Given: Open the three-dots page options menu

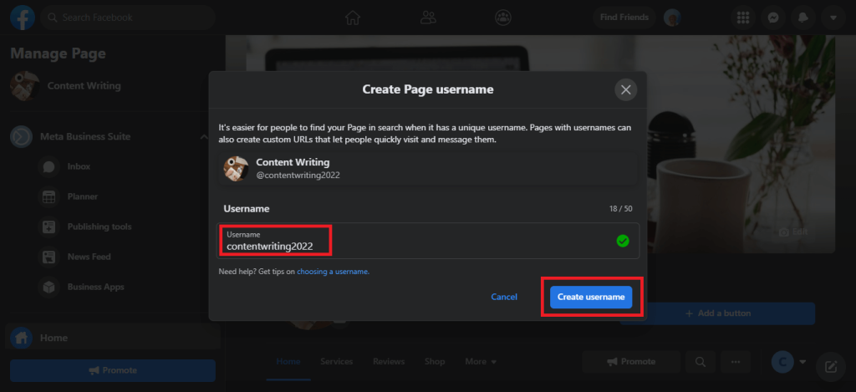Looking at the screenshot, I should click(x=736, y=361).
